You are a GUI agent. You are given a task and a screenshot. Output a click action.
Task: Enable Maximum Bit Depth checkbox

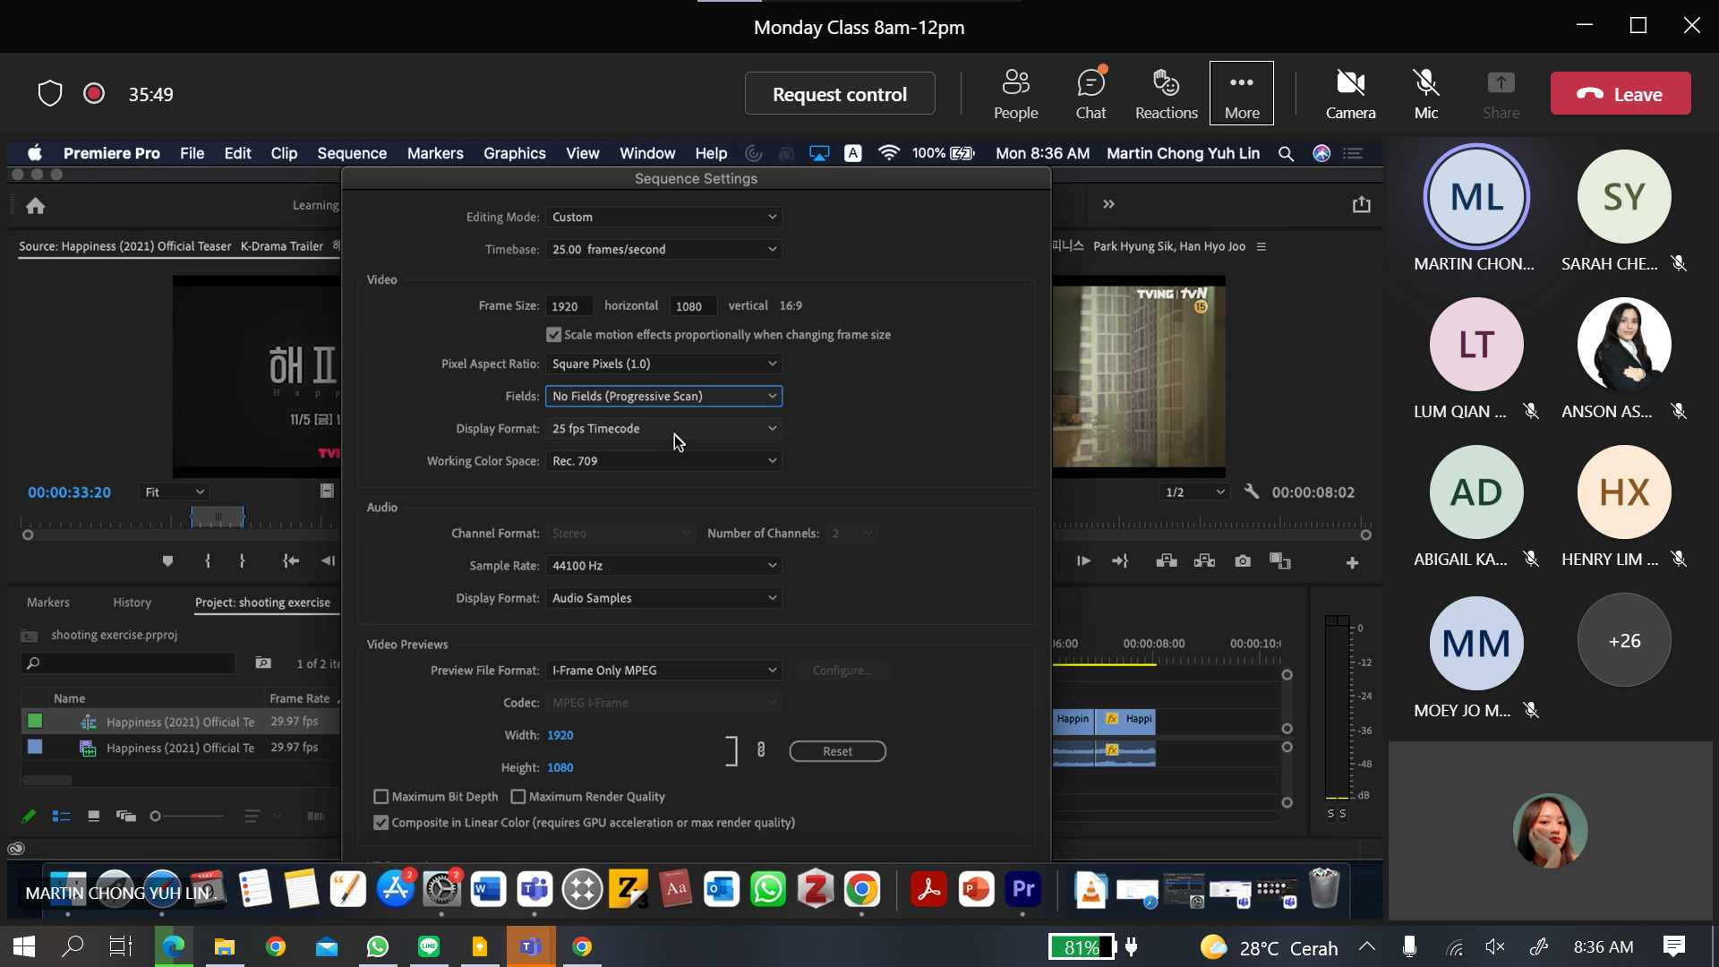pos(381,797)
